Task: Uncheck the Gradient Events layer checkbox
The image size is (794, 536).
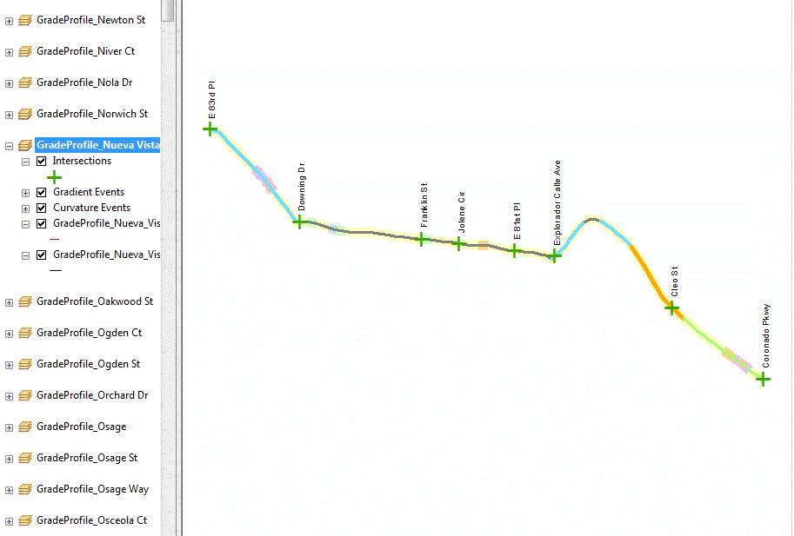Action: coord(42,193)
